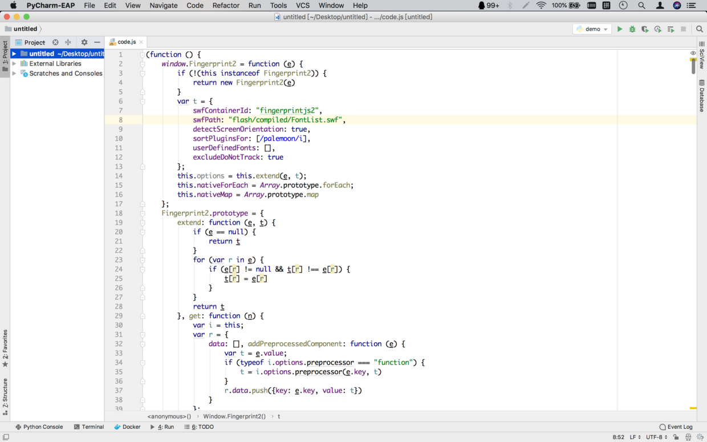
Task: Toggle the file read-only lock icon in status bar
Action: [676, 437]
